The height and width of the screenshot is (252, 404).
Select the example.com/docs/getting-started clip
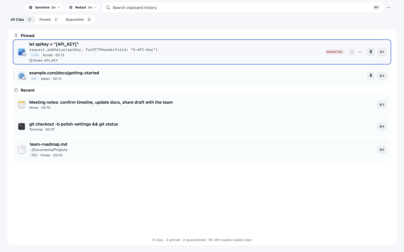(202, 76)
